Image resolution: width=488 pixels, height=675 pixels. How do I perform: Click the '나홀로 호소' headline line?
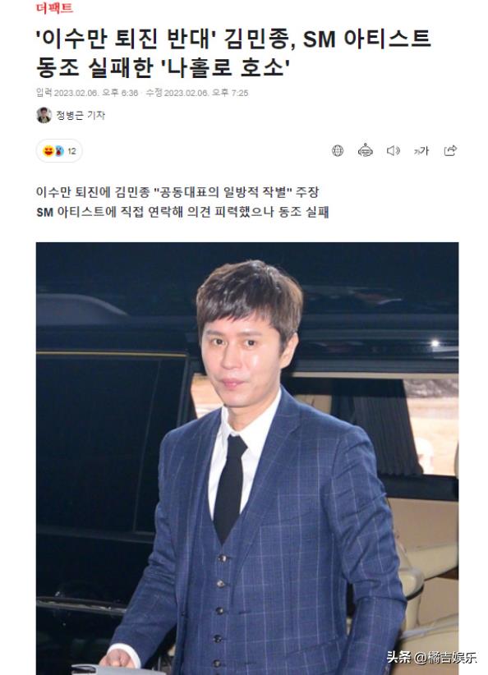point(163,68)
